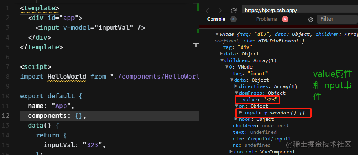Click line number 1 in the editor

7,8
